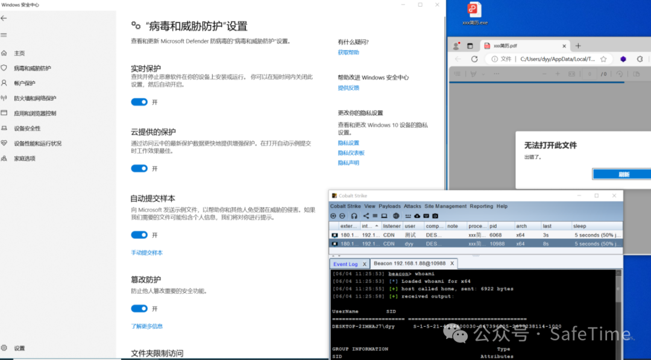Click the purple extension icon in Edge
The height and width of the screenshot is (360, 651).
coord(623,59)
